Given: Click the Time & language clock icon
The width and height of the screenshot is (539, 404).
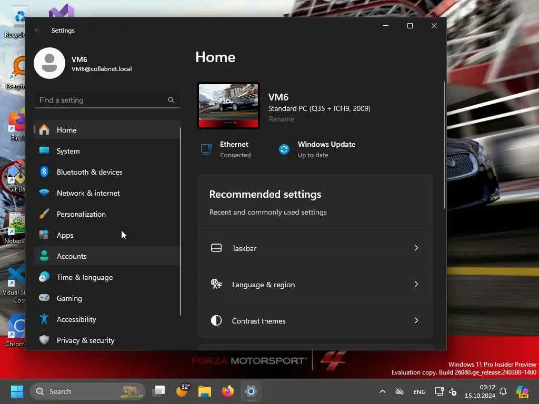Looking at the screenshot, I should tap(44, 277).
